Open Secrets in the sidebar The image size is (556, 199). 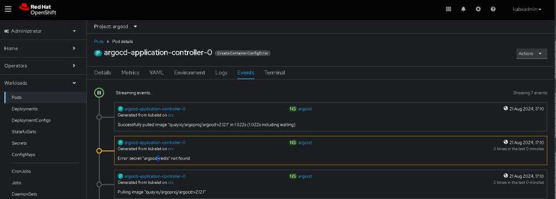click(19, 143)
